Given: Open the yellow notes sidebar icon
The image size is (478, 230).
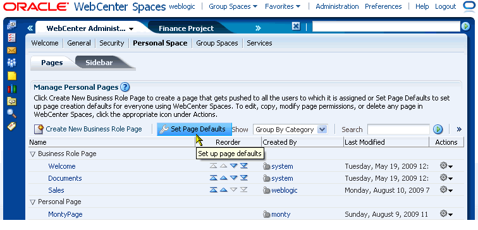Looking at the screenshot, I should [x=12, y=76].
